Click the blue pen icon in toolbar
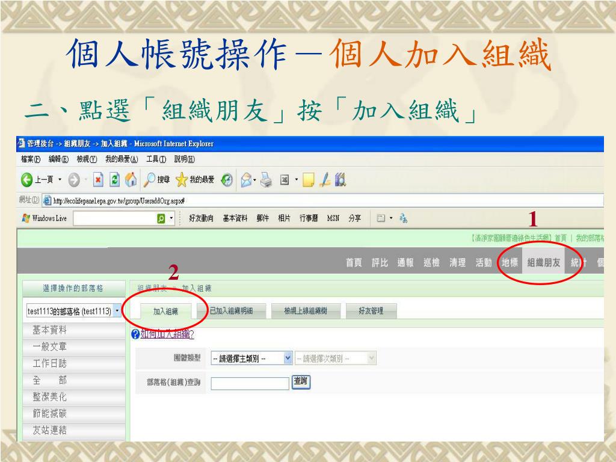The height and width of the screenshot is (462, 616). pyautogui.click(x=325, y=180)
